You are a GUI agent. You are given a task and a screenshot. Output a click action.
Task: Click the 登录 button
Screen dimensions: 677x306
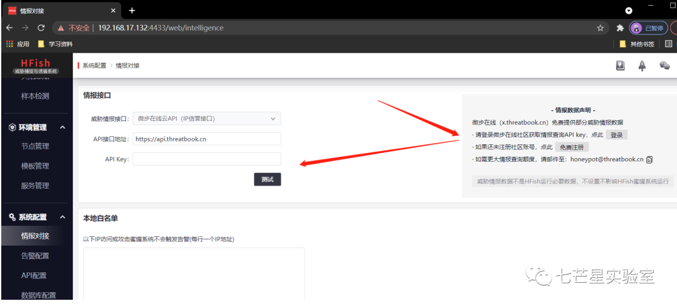pyautogui.click(x=617, y=135)
